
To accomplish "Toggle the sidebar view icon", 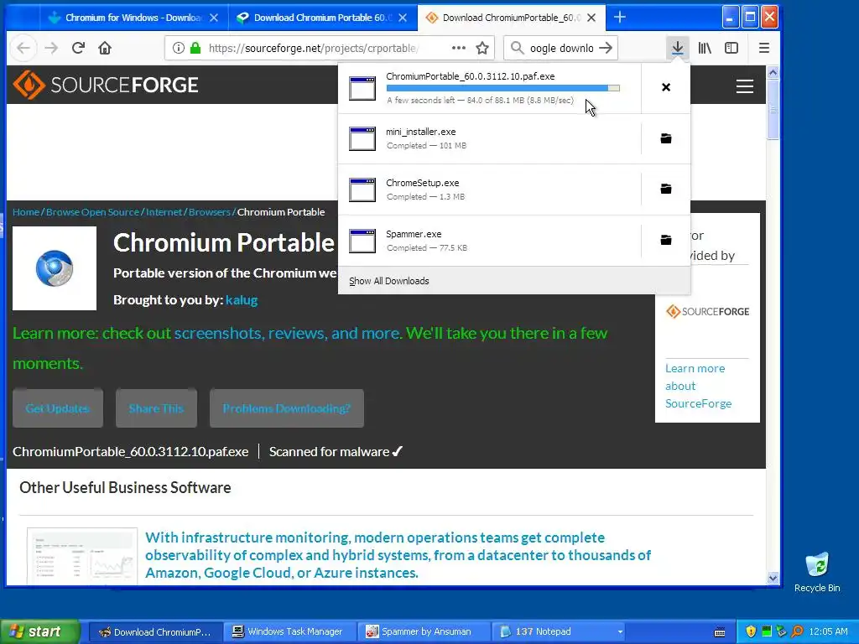I will (x=731, y=48).
